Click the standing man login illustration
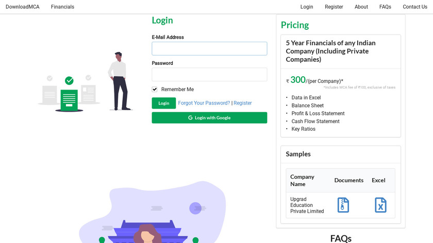This screenshot has width=433, height=243. pos(118,80)
